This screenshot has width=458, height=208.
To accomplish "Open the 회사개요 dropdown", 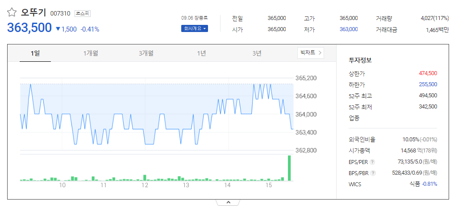I will [x=195, y=28].
